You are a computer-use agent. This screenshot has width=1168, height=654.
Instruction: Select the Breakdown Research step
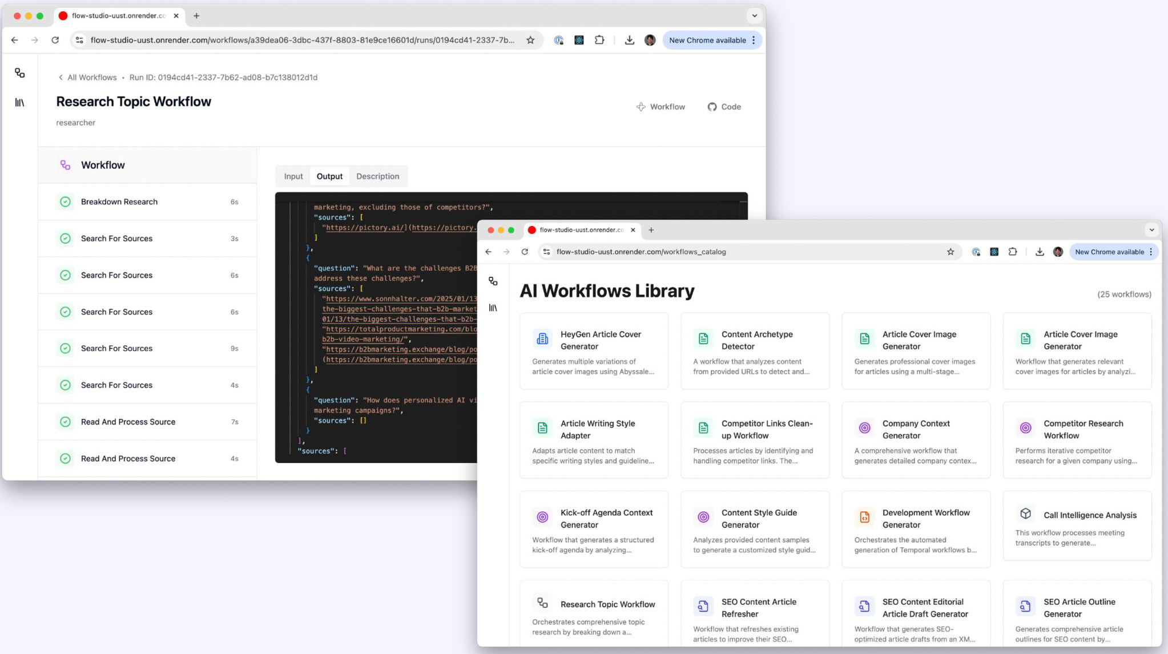click(x=147, y=202)
